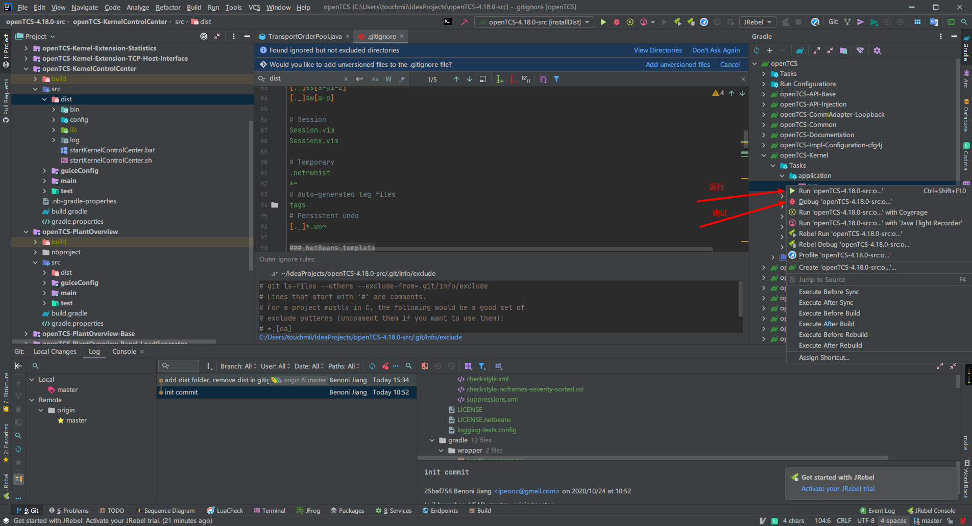Open Event Log from status bar
The image size is (972, 526).
tap(878, 510)
